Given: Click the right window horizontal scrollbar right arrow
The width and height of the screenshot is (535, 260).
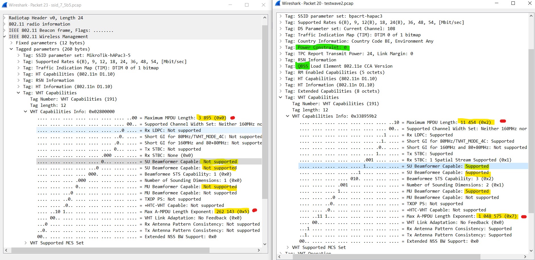Looking at the screenshot, I should pyautogui.click(x=525, y=257).
